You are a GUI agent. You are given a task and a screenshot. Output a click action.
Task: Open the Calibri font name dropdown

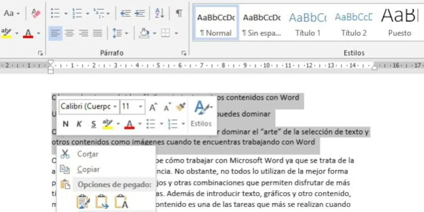[115, 107]
